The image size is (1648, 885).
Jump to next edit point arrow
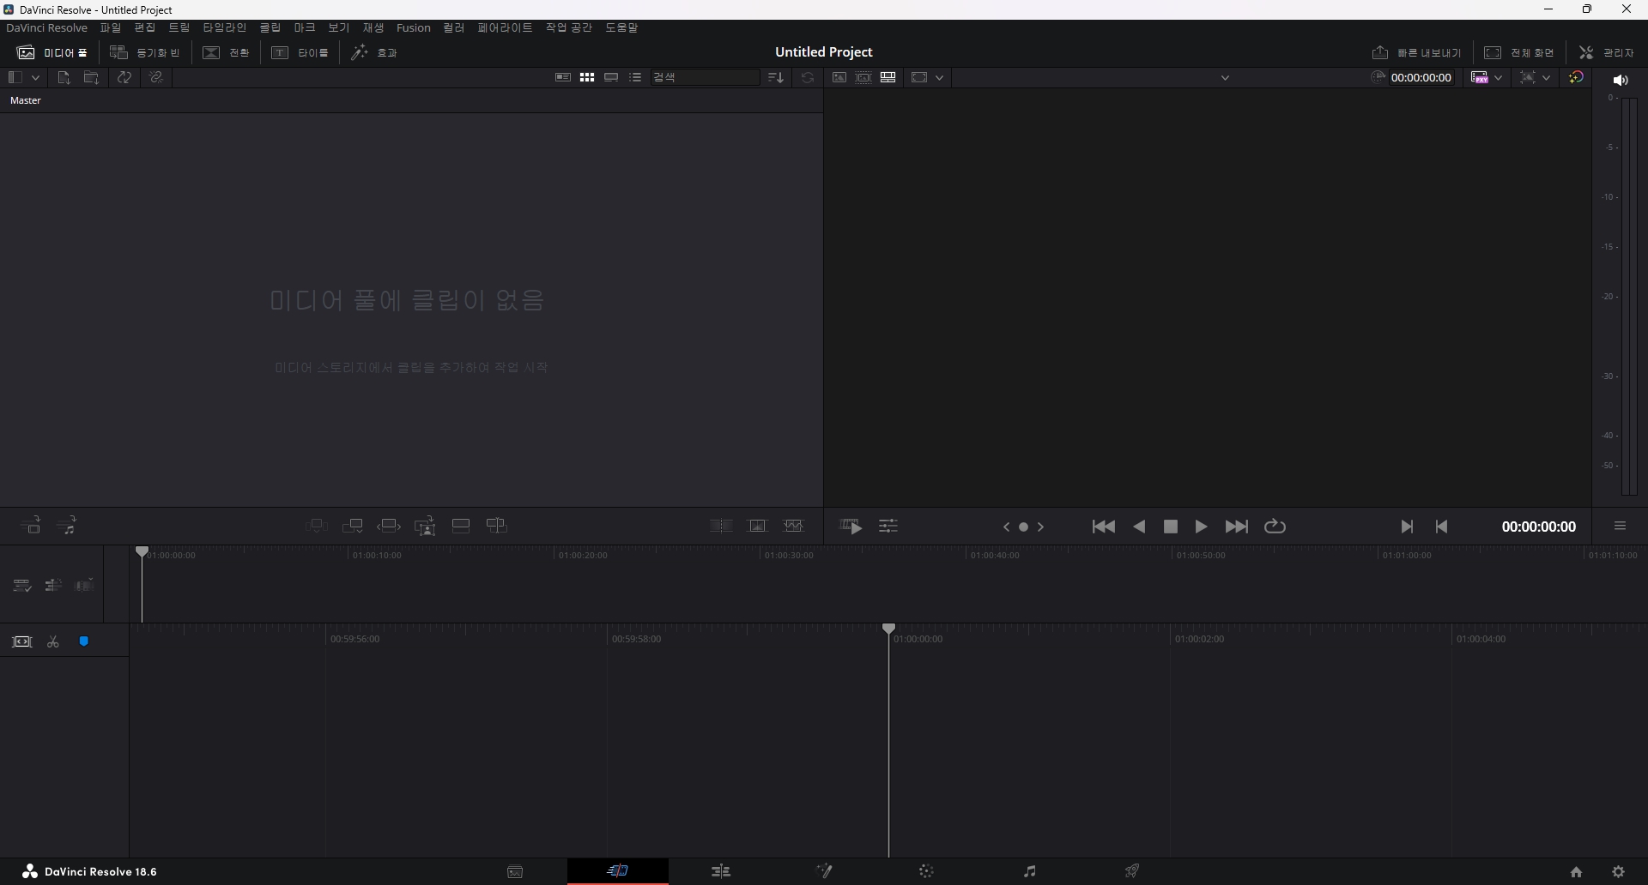click(x=1040, y=527)
